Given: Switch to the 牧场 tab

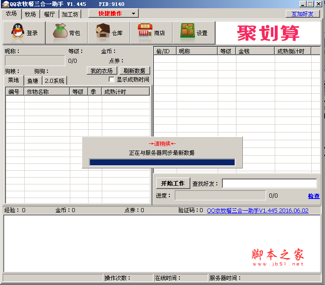Looking at the screenshot, I should click(x=31, y=14).
